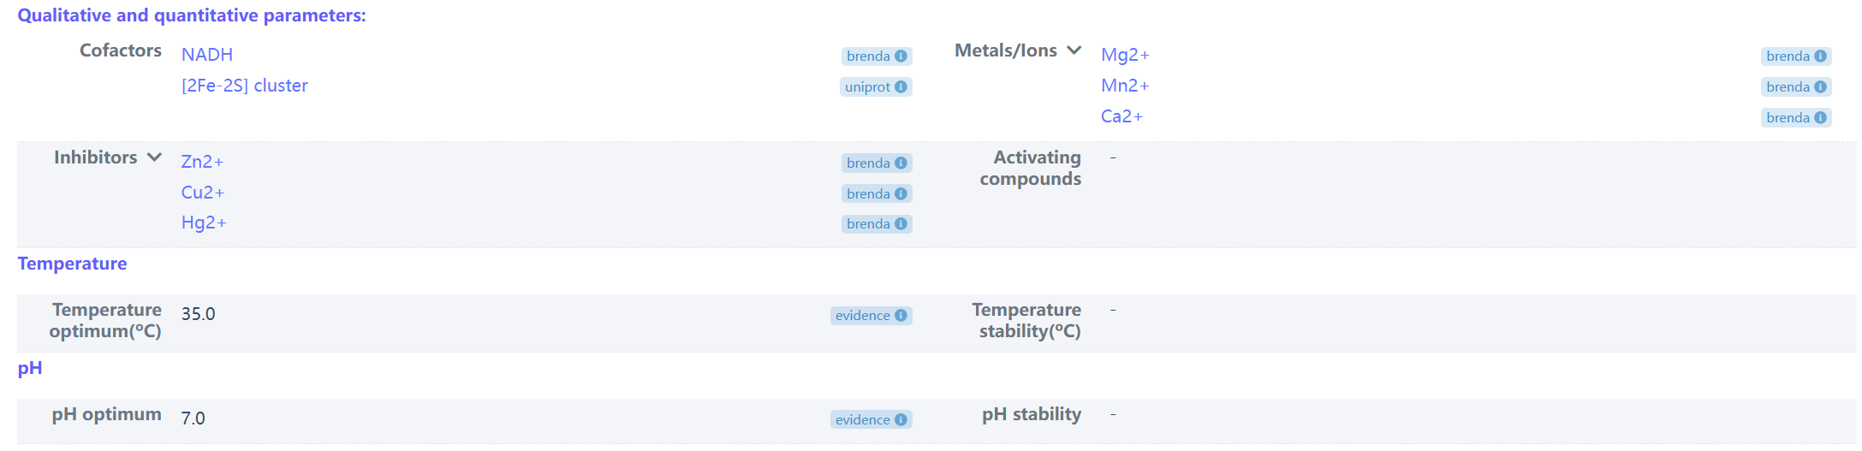Click info icon on pH optimum evidence badge
The image size is (1862, 451).
[901, 420]
